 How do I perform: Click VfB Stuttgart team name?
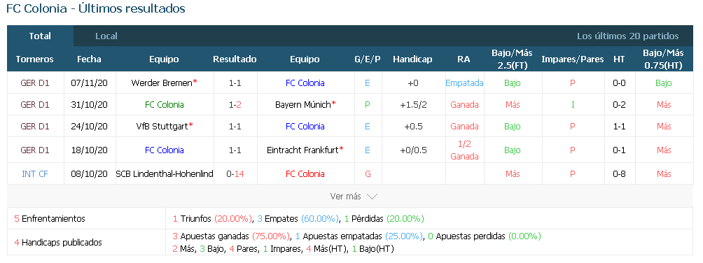pyautogui.click(x=164, y=127)
